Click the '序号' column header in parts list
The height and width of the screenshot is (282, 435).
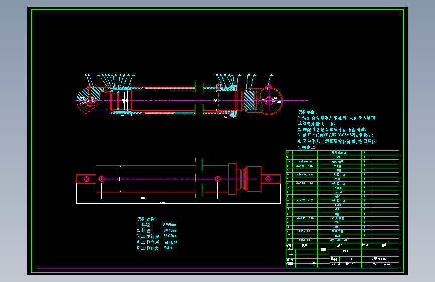click(x=289, y=246)
